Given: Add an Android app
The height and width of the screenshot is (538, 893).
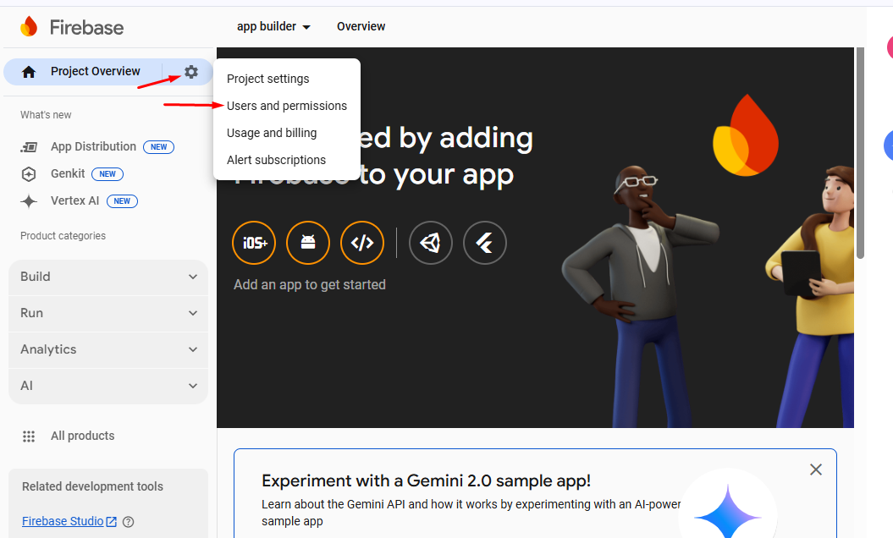Looking at the screenshot, I should (x=308, y=243).
